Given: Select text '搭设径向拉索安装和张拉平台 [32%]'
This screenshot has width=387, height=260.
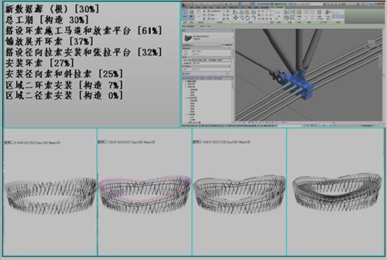Looking at the screenshot, I should click(83, 52).
